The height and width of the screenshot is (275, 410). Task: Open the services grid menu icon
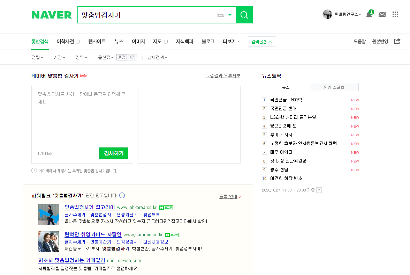coord(395,14)
